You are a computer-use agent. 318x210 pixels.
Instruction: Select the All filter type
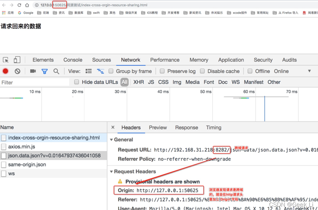[124, 82]
